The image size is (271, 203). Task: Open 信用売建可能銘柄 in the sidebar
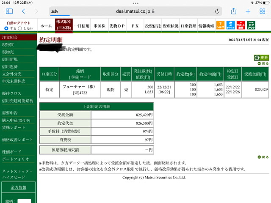coord(18,101)
